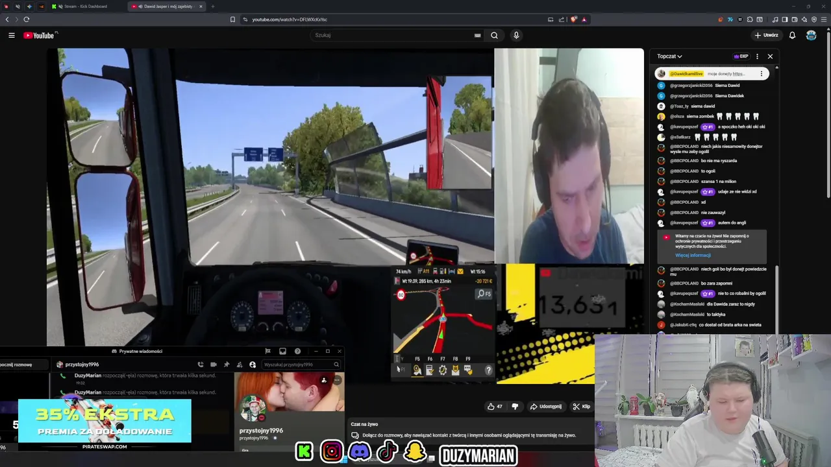The width and height of the screenshot is (831, 467).
Task: Click przystojny1996 profile avatar in Discord
Action: (x=253, y=408)
